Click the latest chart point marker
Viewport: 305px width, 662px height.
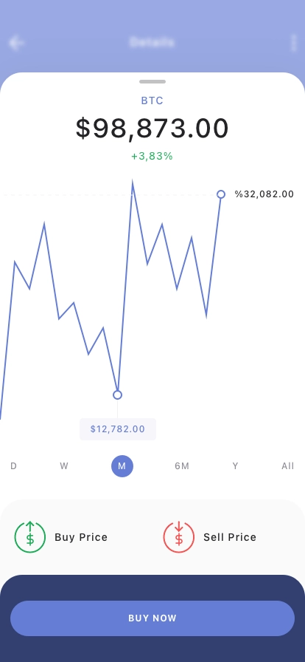[x=221, y=194]
